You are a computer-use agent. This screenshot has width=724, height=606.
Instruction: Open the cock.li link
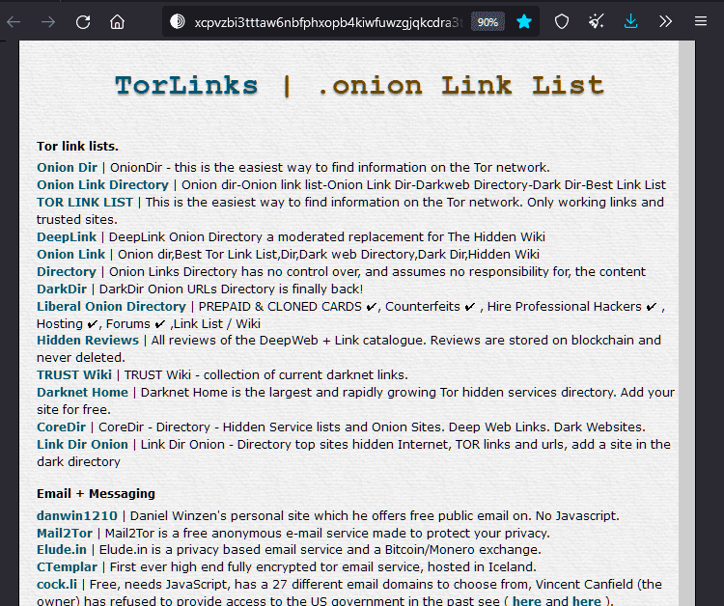(x=57, y=585)
